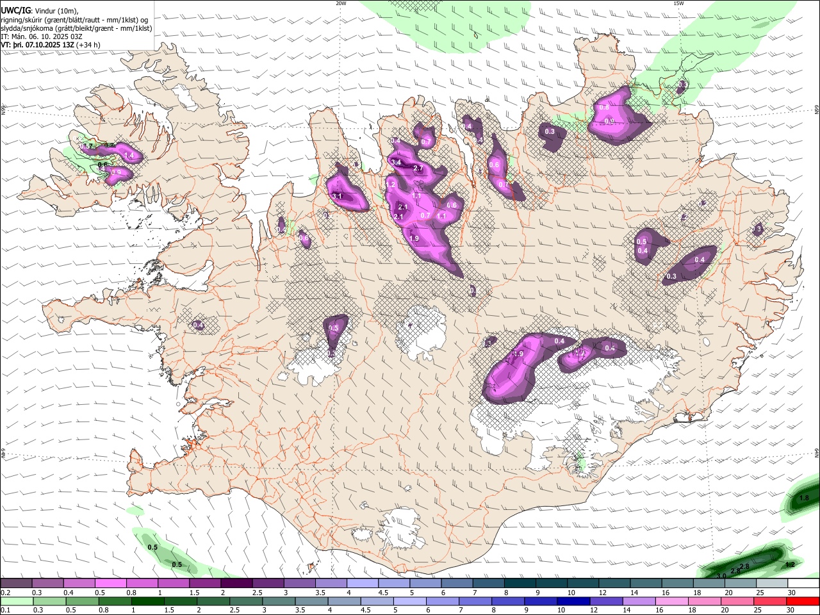Image resolution: width=820 pixels, height=615 pixels.
Task: Select the light lavender snow swatch starting at 4.5
Action: [x=393, y=583]
